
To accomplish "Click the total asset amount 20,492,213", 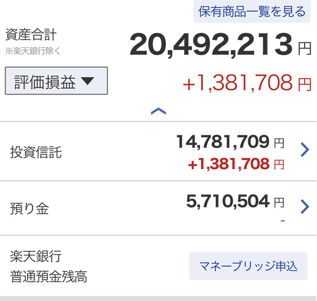I will pos(211,45).
